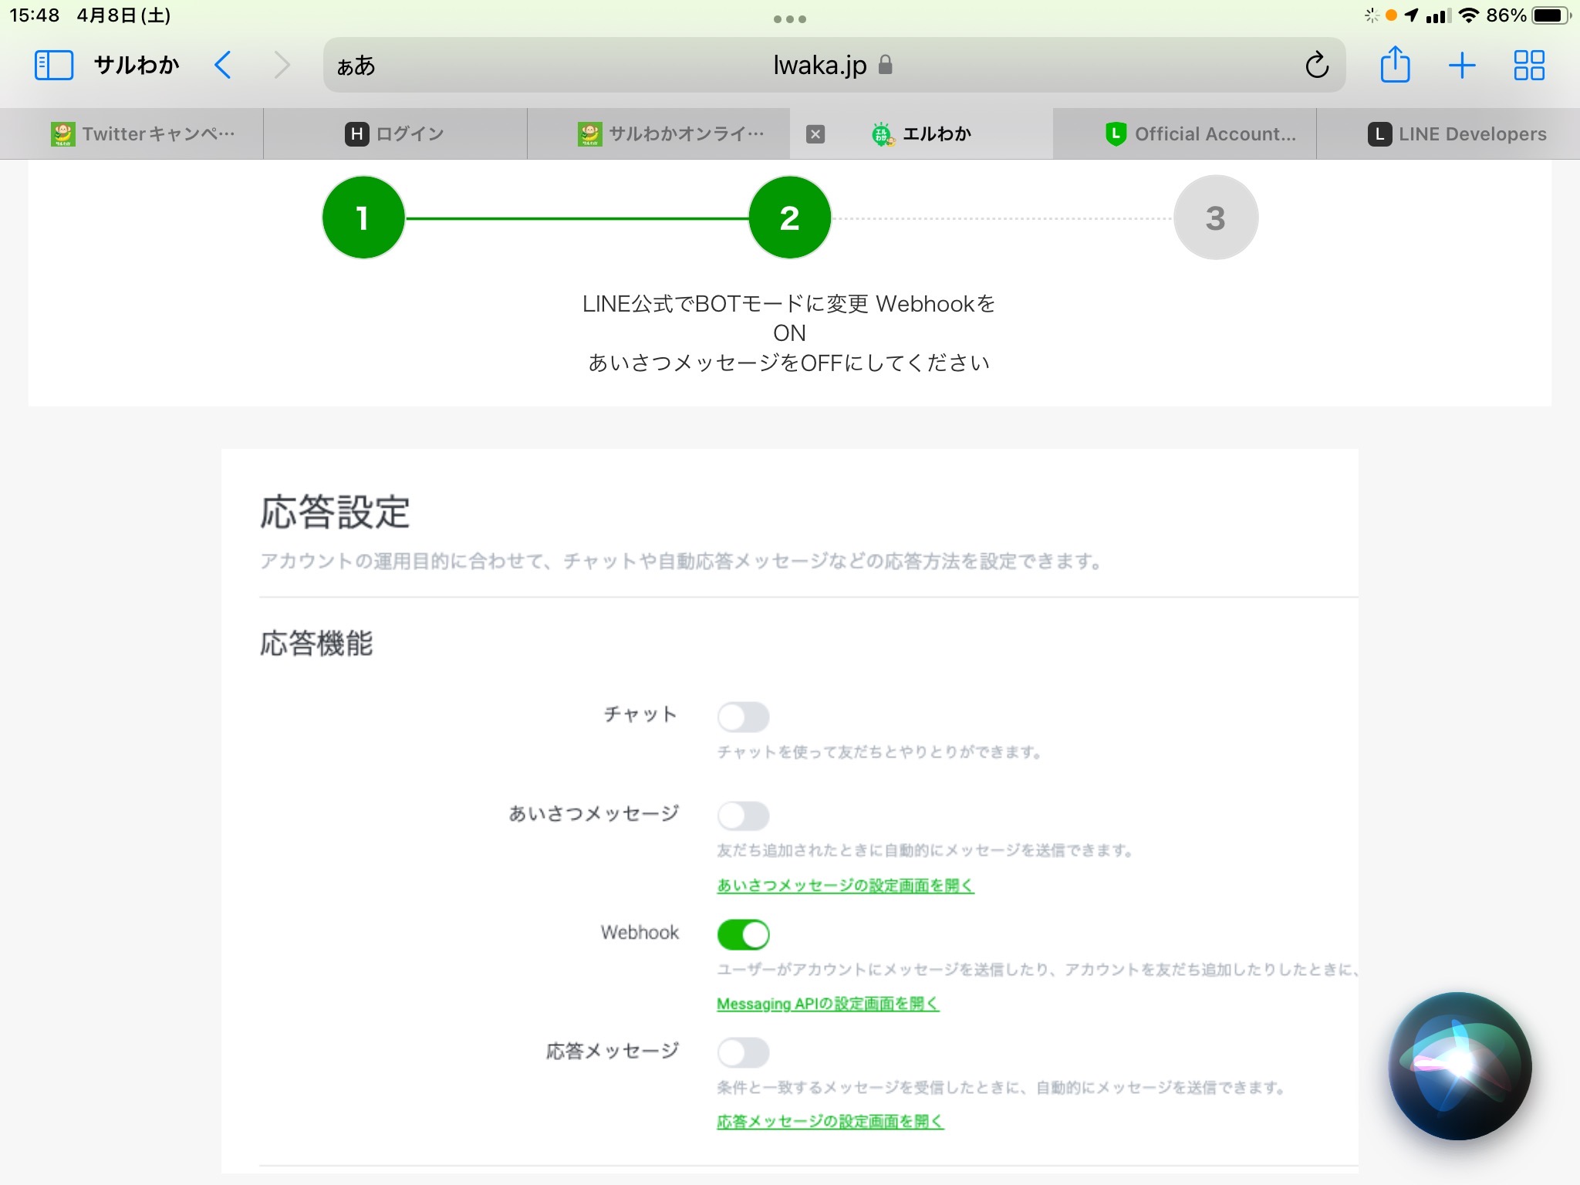The image size is (1580, 1185).
Task: Go back with the left chevron
Action: pyautogui.click(x=223, y=66)
